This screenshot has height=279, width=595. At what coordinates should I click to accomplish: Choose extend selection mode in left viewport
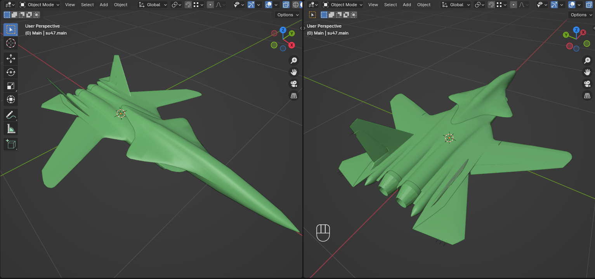pyautogui.click(x=14, y=15)
